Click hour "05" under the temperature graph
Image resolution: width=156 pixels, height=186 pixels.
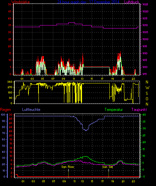pos(44,181)
